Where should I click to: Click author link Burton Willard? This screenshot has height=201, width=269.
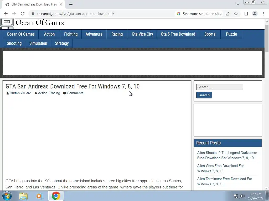point(20,93)
